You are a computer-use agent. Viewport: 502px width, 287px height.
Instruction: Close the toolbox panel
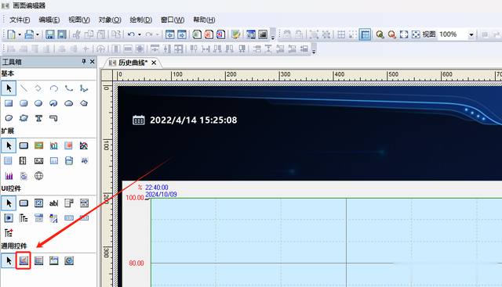click(93, 61)
